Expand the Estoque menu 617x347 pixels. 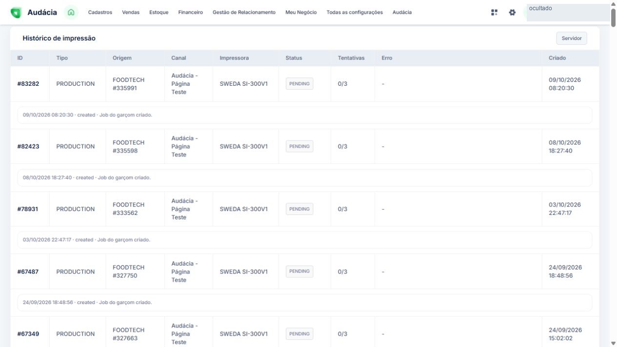point(159,12)
